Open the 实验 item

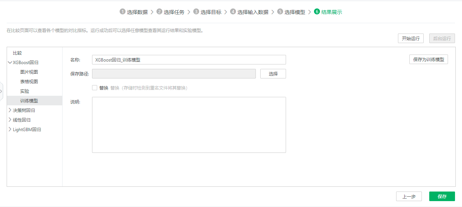tap(25, 91)
